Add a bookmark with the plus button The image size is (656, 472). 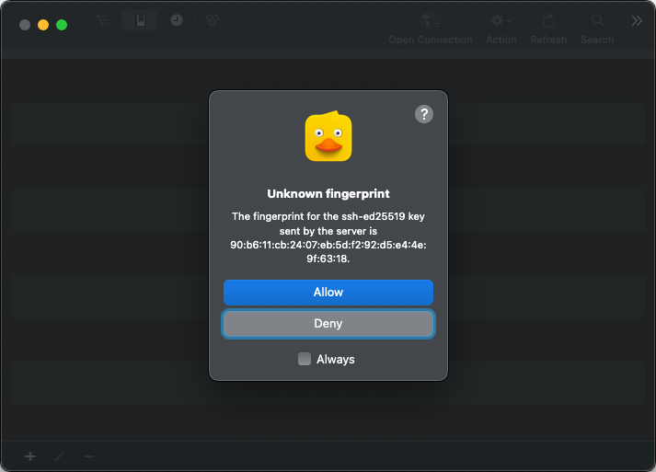coord(30,456)
